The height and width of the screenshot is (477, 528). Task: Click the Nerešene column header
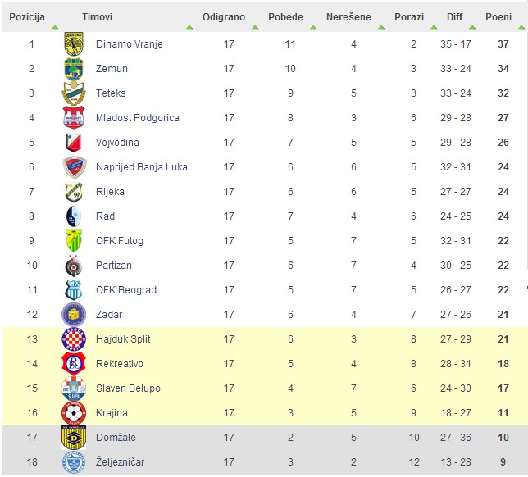348,17
